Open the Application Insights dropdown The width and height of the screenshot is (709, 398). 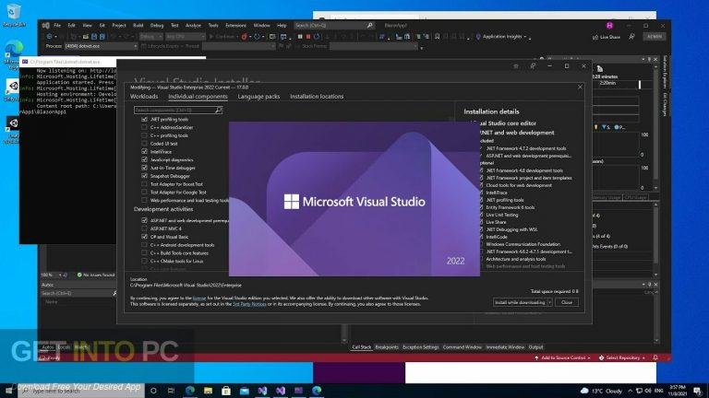501,37
